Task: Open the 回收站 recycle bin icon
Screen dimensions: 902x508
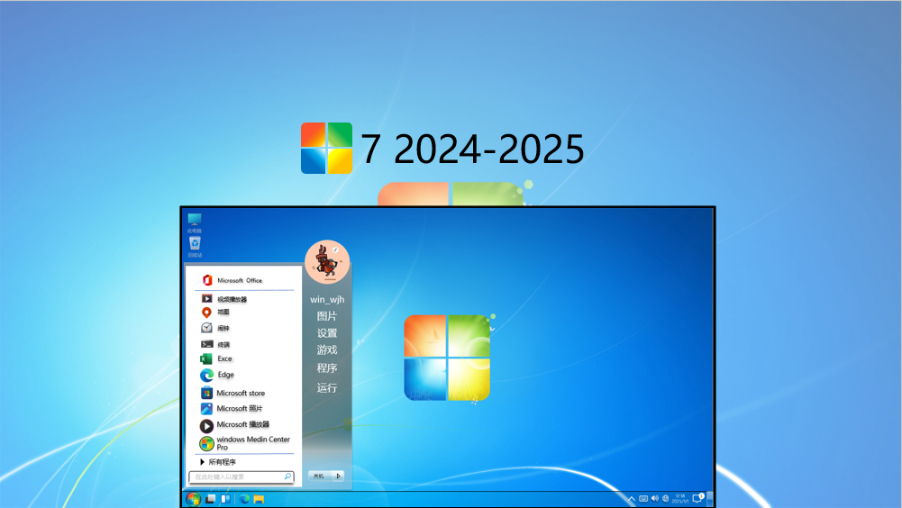Action: (x=195, y=246)
